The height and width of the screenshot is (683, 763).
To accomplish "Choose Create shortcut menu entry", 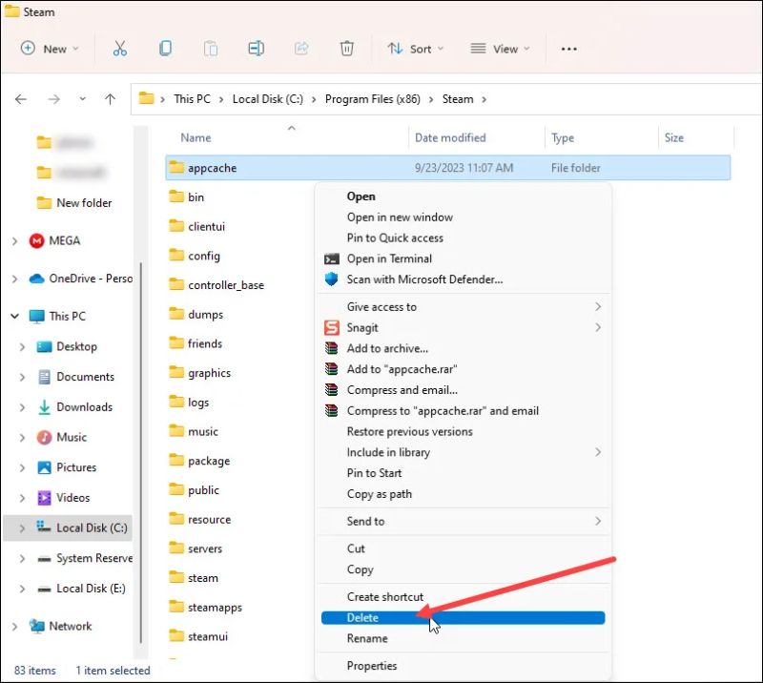I will [x=463, y=596].
